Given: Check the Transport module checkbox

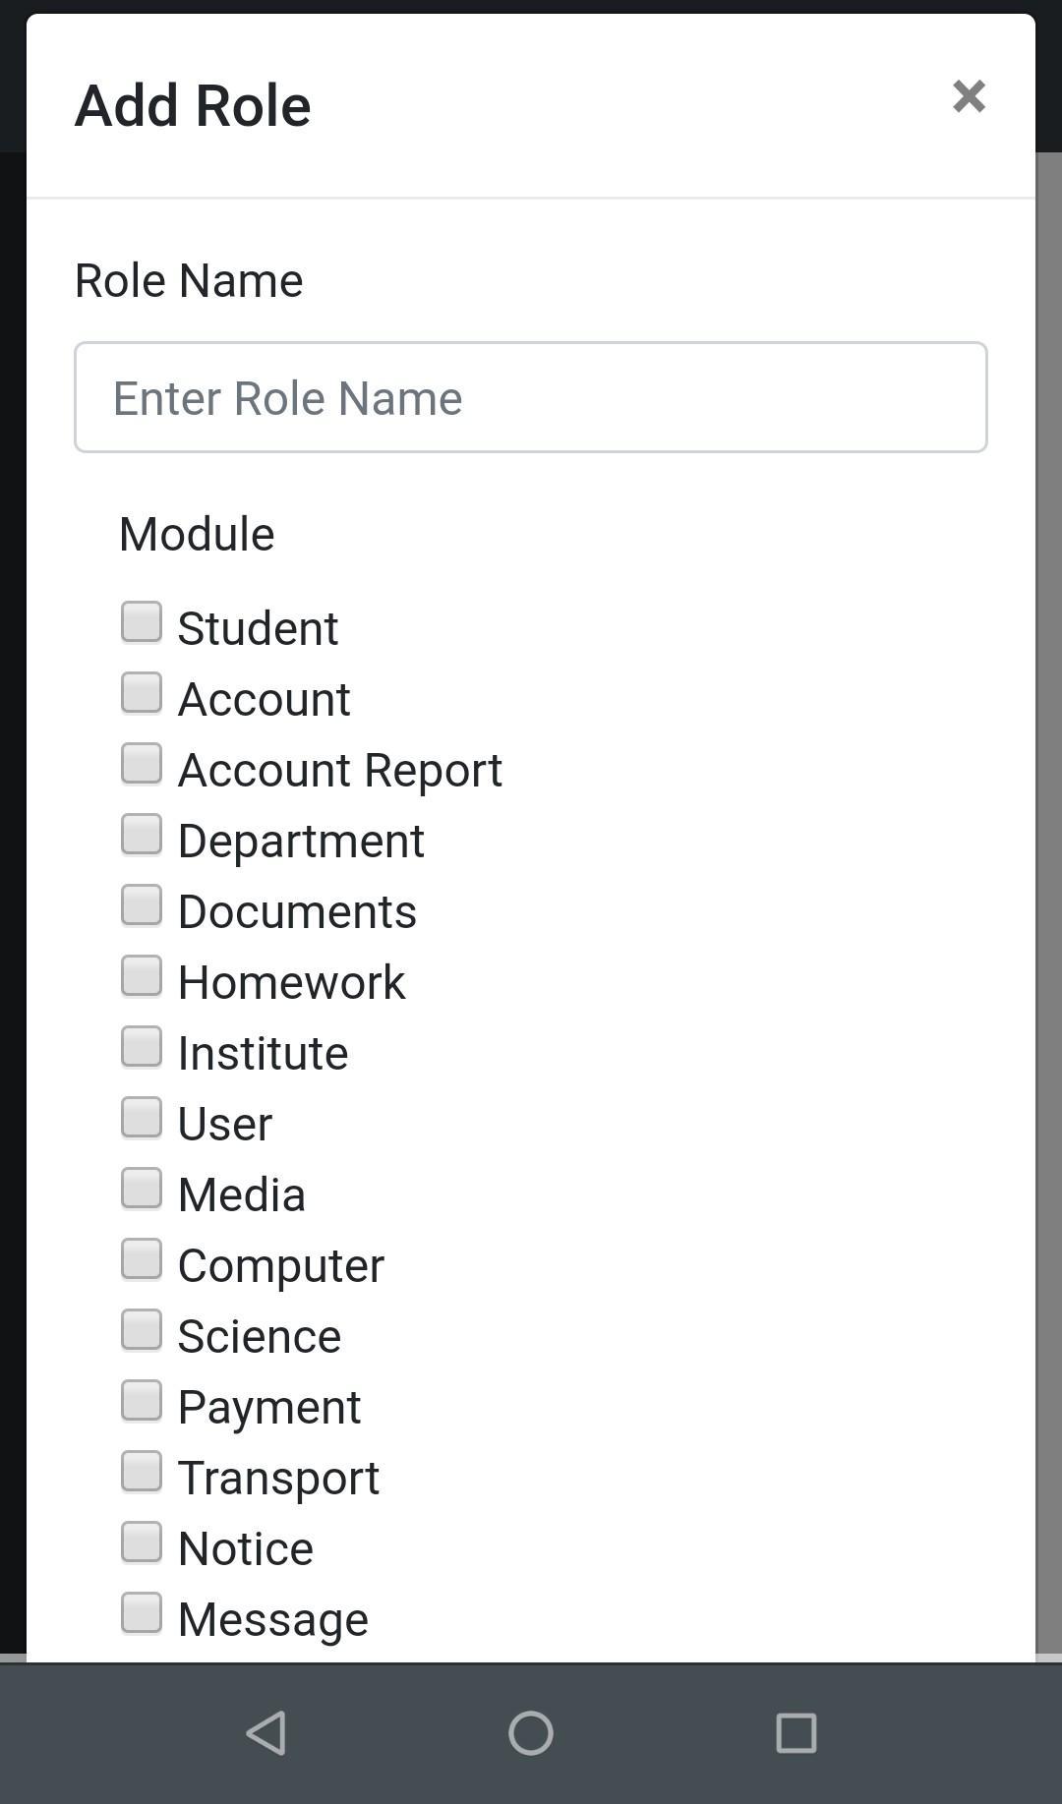Looking at the screenshot, I should pyautogui.click(x=142, y=1472).
